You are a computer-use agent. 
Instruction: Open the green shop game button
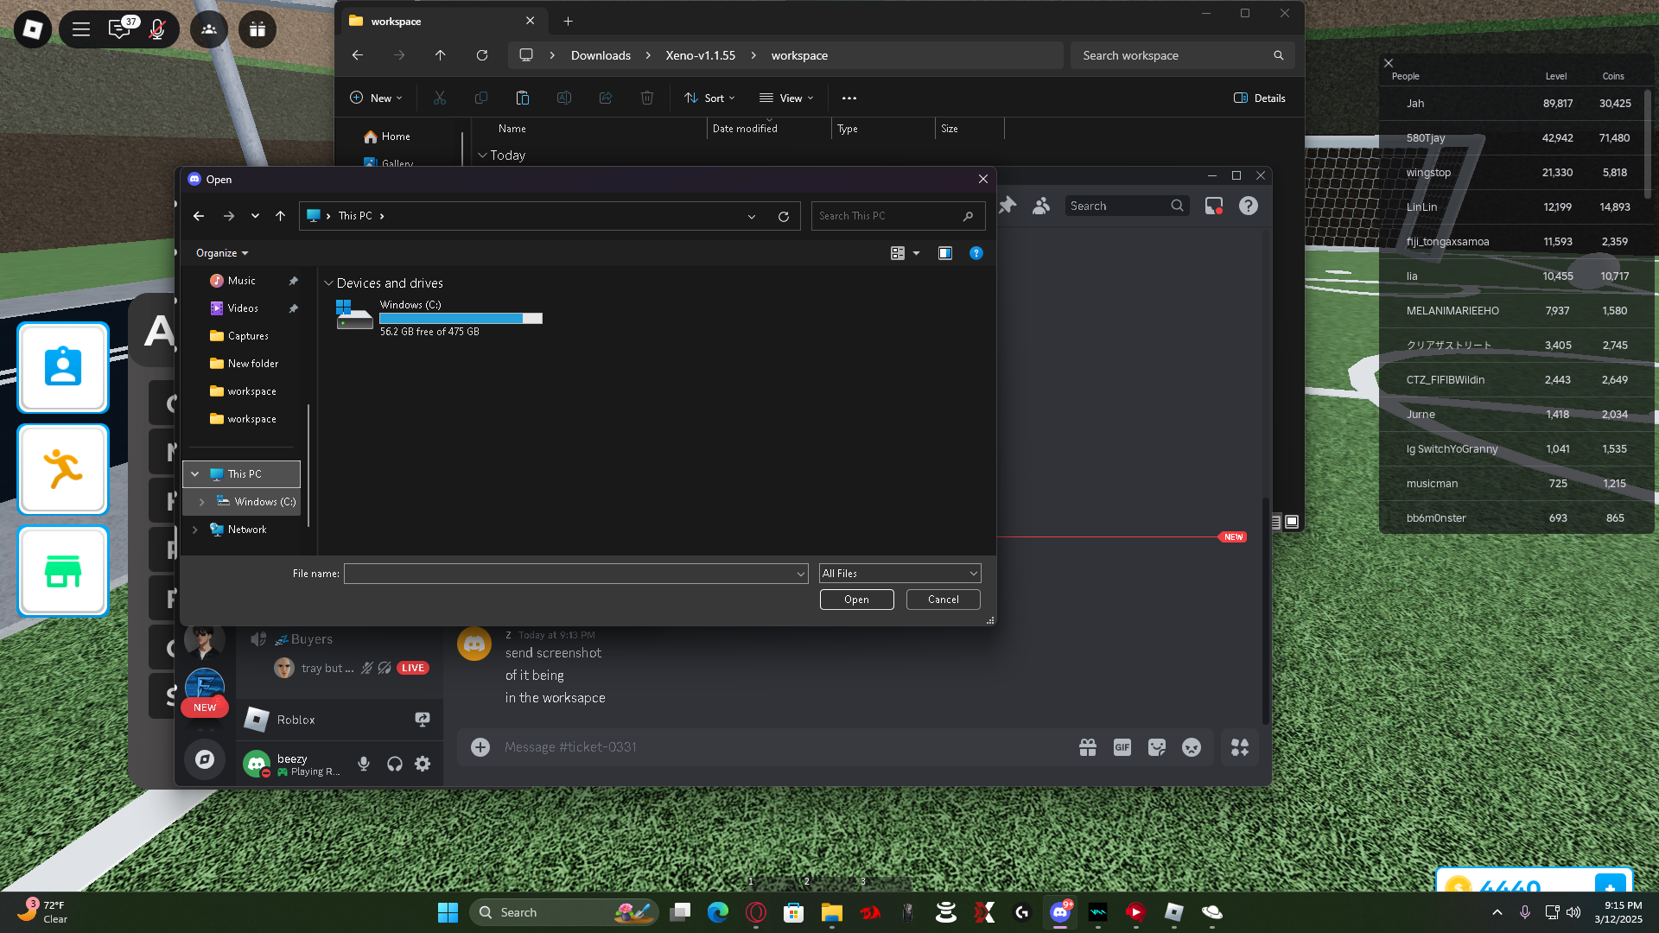tap(63, 571)
